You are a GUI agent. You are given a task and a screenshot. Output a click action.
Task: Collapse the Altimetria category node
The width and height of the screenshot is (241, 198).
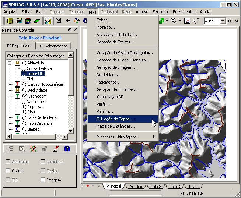[x=10, y=63]
